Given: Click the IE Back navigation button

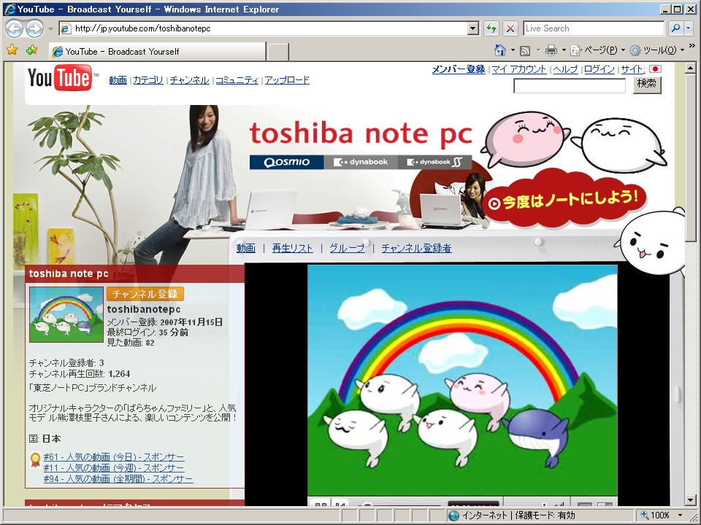Looking at the screenshot, I should (15, 28).
